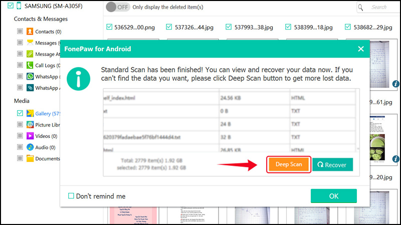Click the Picture Library icon

(30, 124)
